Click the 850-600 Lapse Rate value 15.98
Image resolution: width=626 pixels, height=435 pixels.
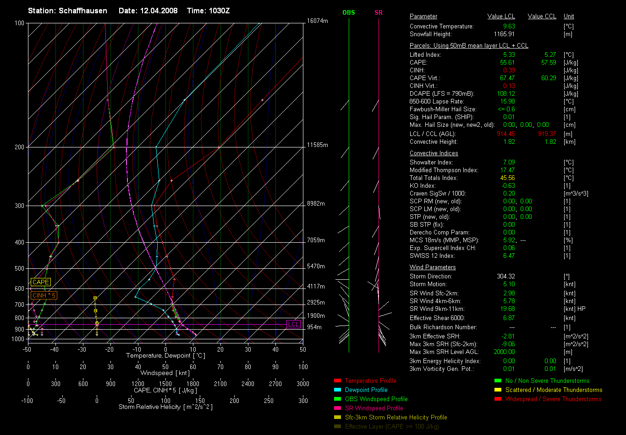click(x=507, y=102)
